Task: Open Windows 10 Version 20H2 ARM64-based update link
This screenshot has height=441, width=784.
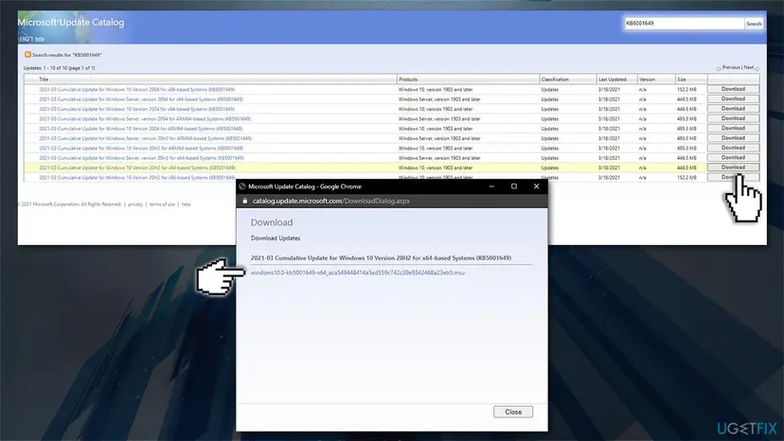Action: click(x=141, y=149)
